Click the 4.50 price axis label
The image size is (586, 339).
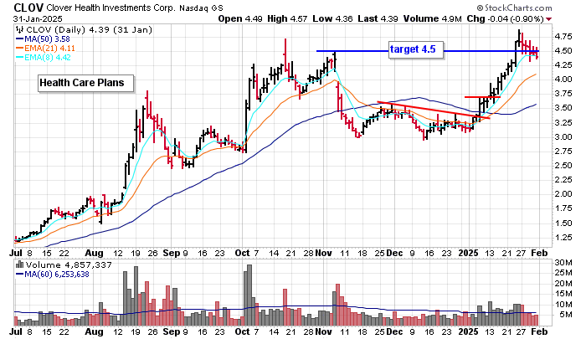click(563, 51)
